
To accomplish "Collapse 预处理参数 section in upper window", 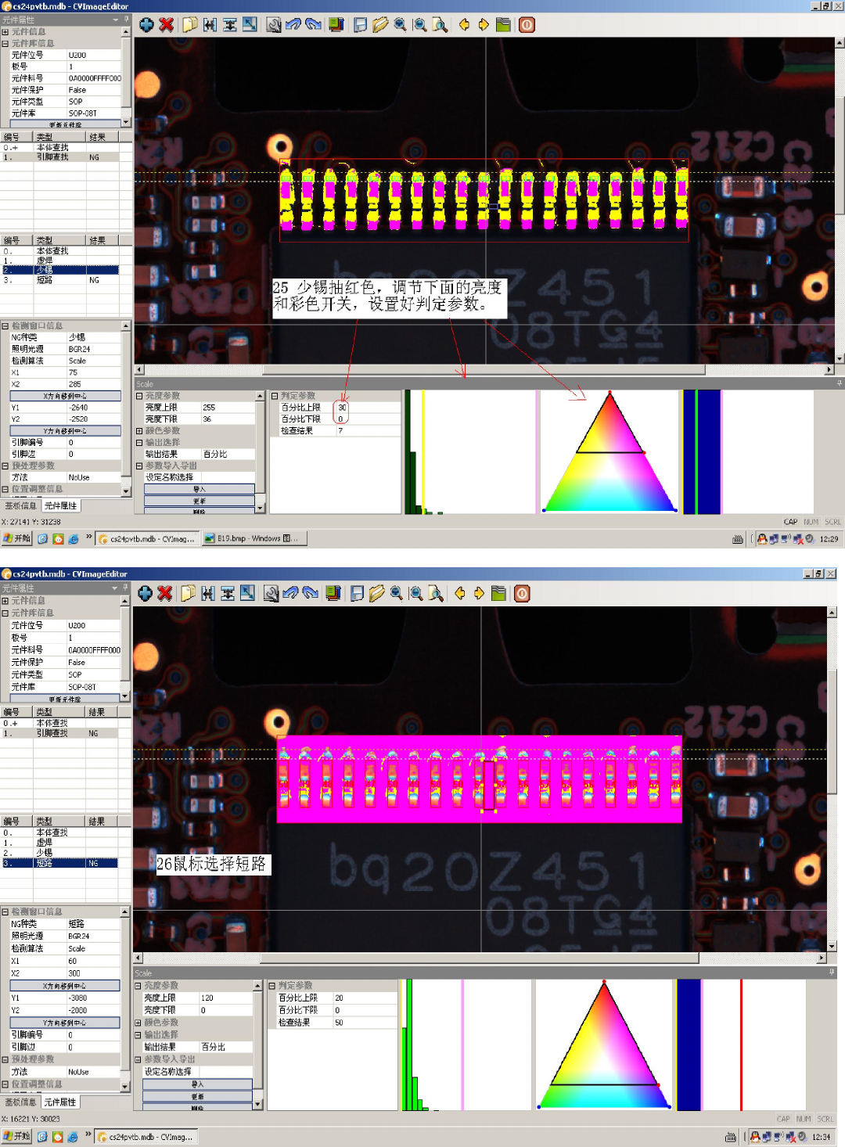I will click(x=5, y=466).
